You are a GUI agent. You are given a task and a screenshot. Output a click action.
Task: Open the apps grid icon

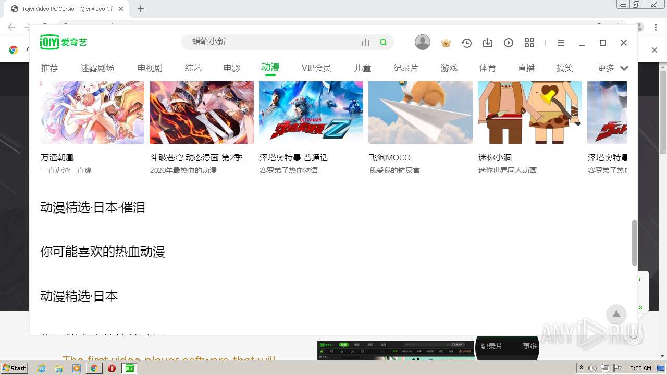(x=529, y=43)
